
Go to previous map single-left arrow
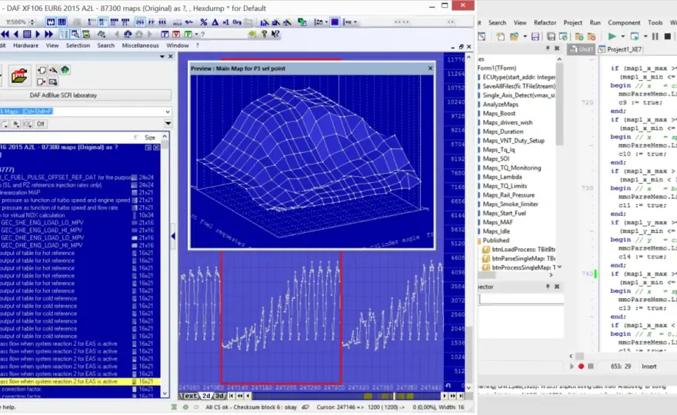[x=16, y=34]
